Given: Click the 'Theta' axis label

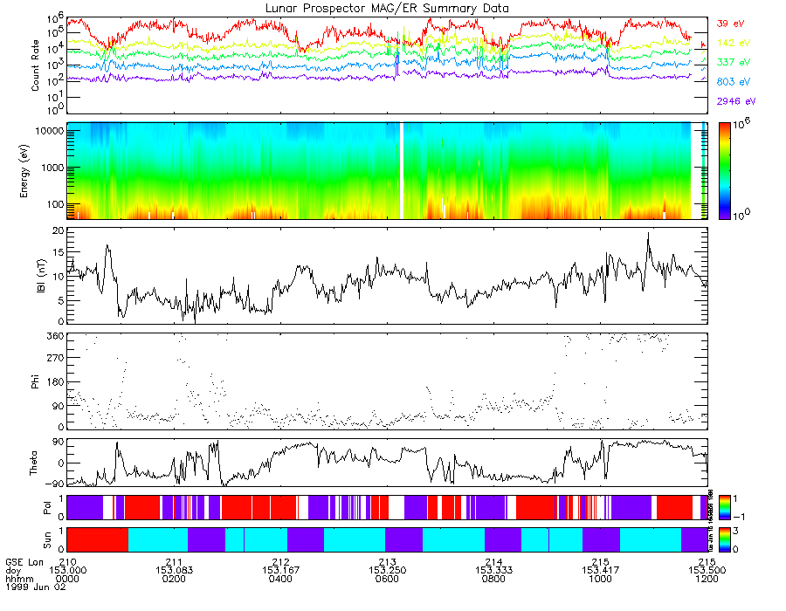Looking at the screenshot, I should (x=33, y=463).
